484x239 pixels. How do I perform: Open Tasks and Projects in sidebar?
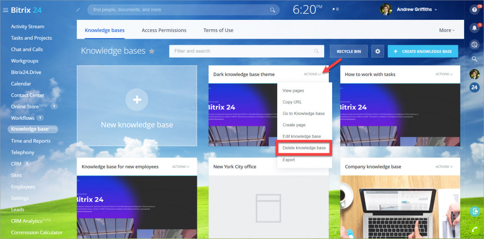[x=32, y=38]
